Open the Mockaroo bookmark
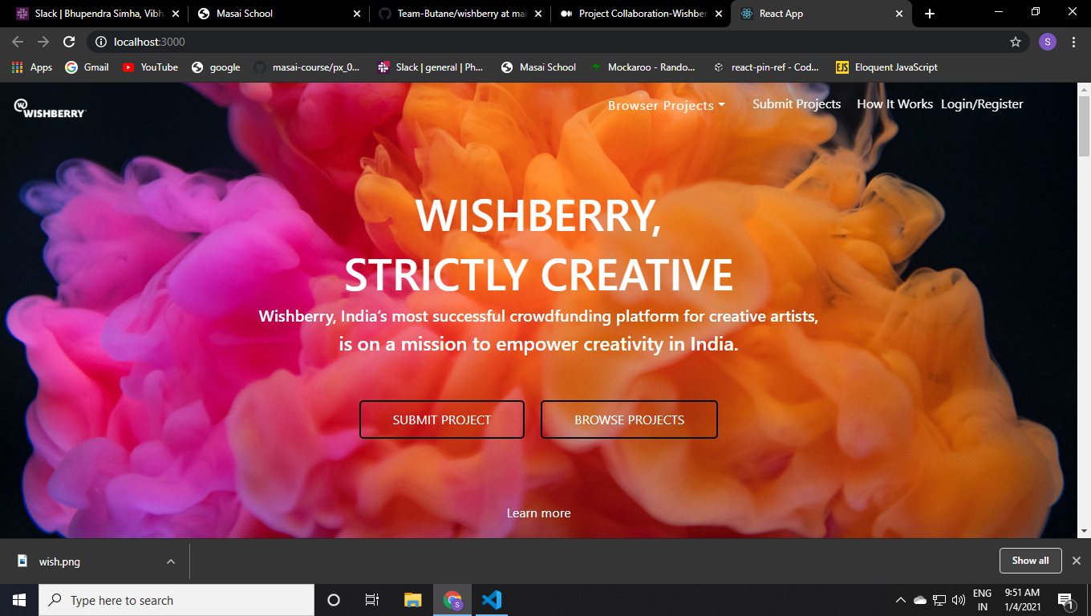The height and width of the screenshot is (616, 1091). (643, 67)
